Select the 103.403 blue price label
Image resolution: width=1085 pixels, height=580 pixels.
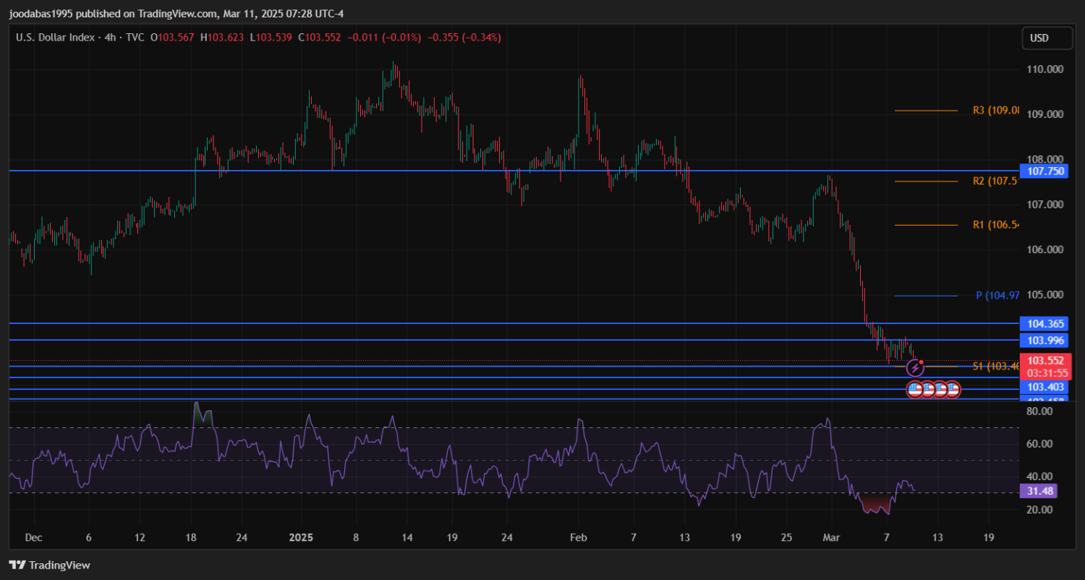point(1042,387)
